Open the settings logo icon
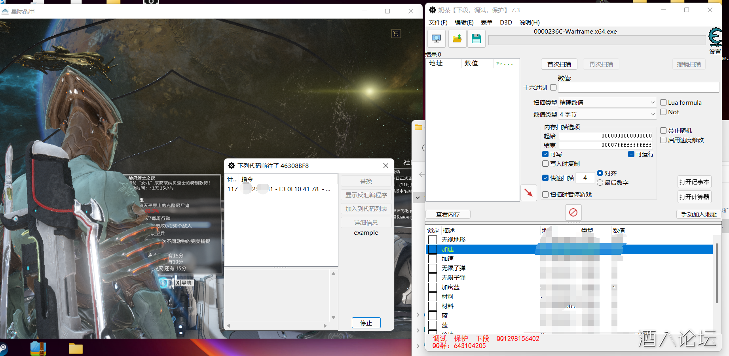The image size is (729, 356). [x=715, y=37]
